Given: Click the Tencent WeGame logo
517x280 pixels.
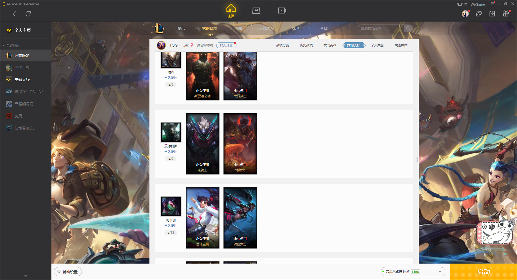Looking at the screenshot, I should 21,4.
